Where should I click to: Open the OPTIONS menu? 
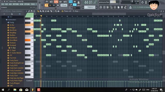(27, 4)
